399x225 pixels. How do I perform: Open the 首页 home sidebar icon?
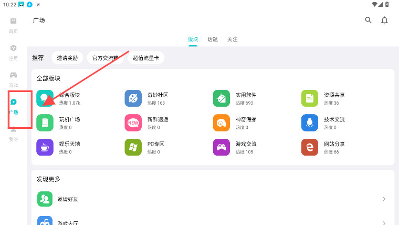tap(13, 21)
